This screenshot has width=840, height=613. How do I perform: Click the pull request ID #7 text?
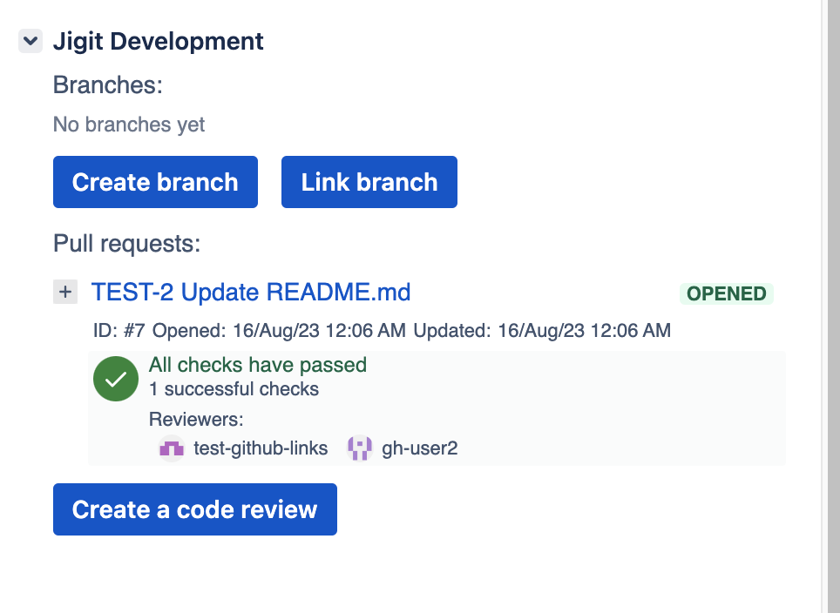120,331
